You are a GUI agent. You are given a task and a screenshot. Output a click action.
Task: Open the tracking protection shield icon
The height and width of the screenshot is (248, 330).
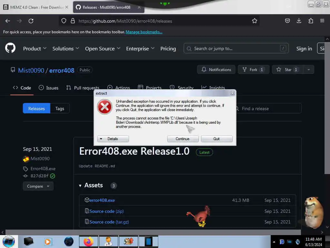pyautogui.click(x=63, y=21)
